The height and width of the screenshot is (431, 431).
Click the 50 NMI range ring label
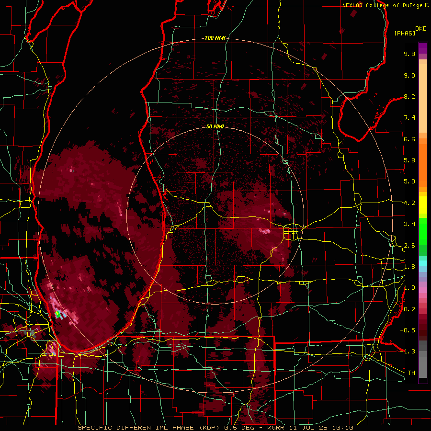click(x=215, y=126)
